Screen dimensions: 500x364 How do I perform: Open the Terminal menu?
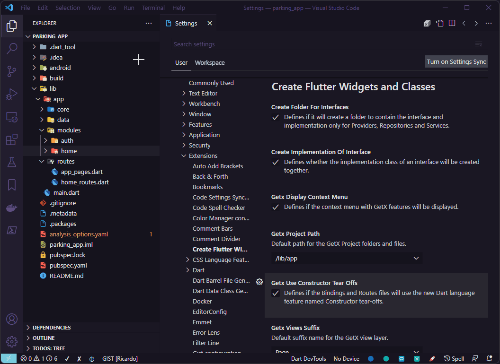pyautogui.click(x=153, y=8)
